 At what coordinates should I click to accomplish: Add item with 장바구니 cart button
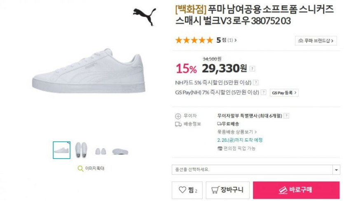(x=227, y=190)
